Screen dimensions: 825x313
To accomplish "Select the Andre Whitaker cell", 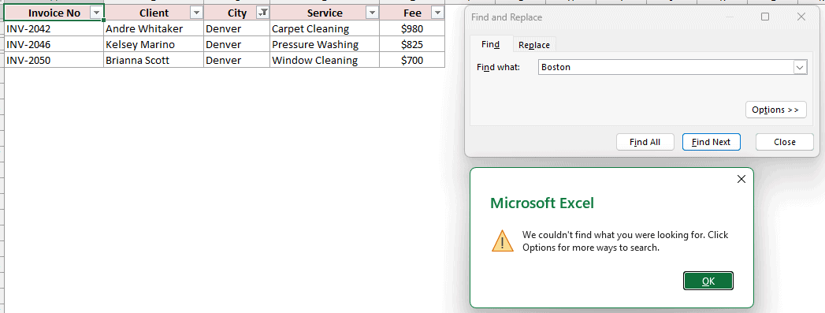I will click(154, 29).
